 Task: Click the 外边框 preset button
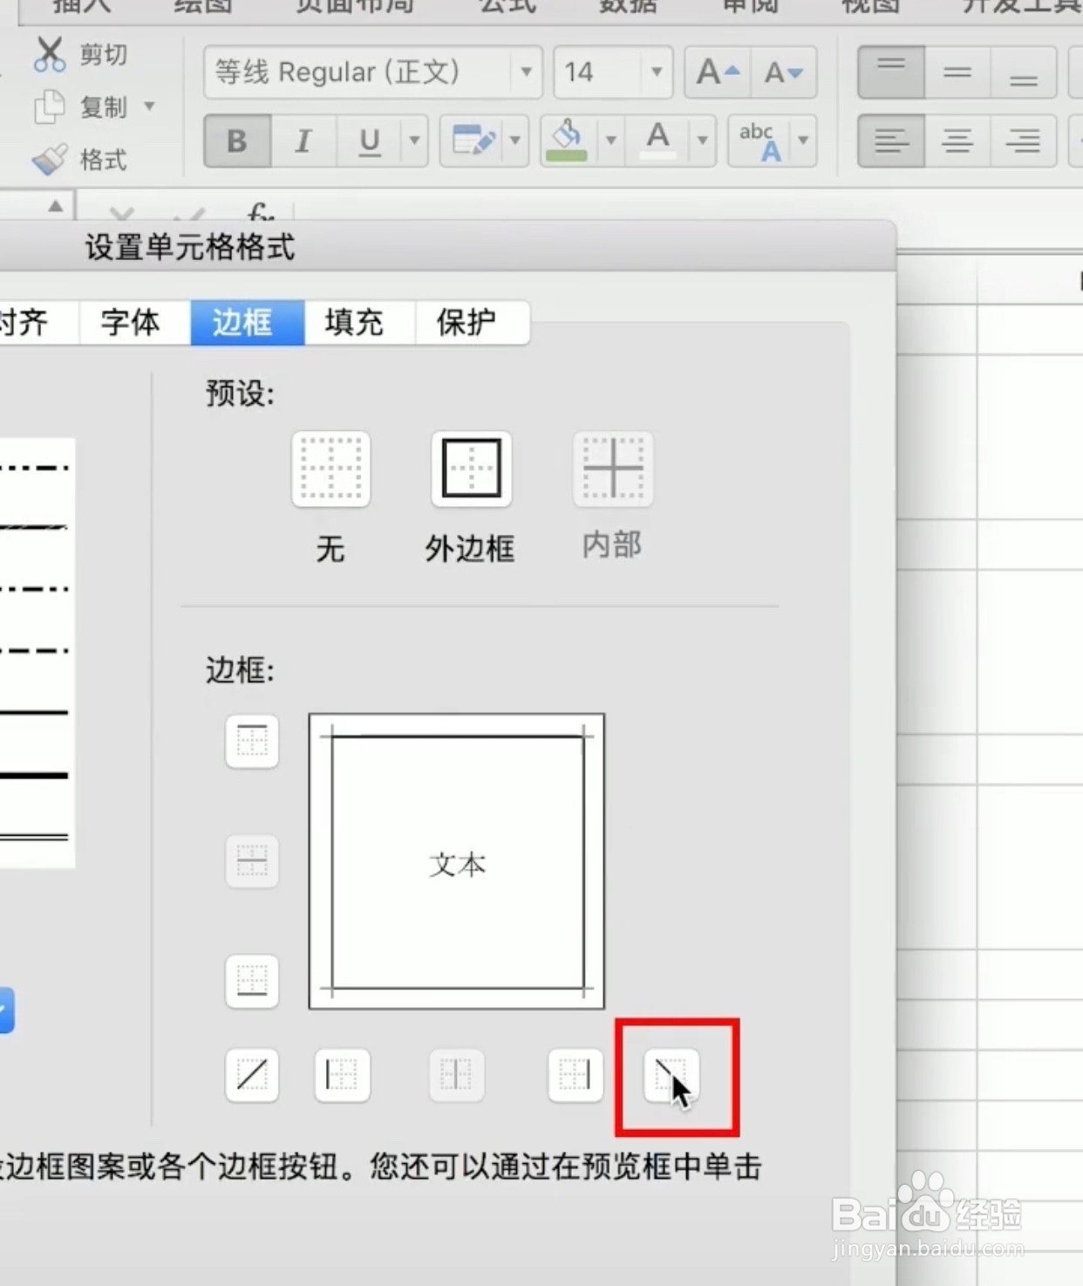[x=470, y=469]
